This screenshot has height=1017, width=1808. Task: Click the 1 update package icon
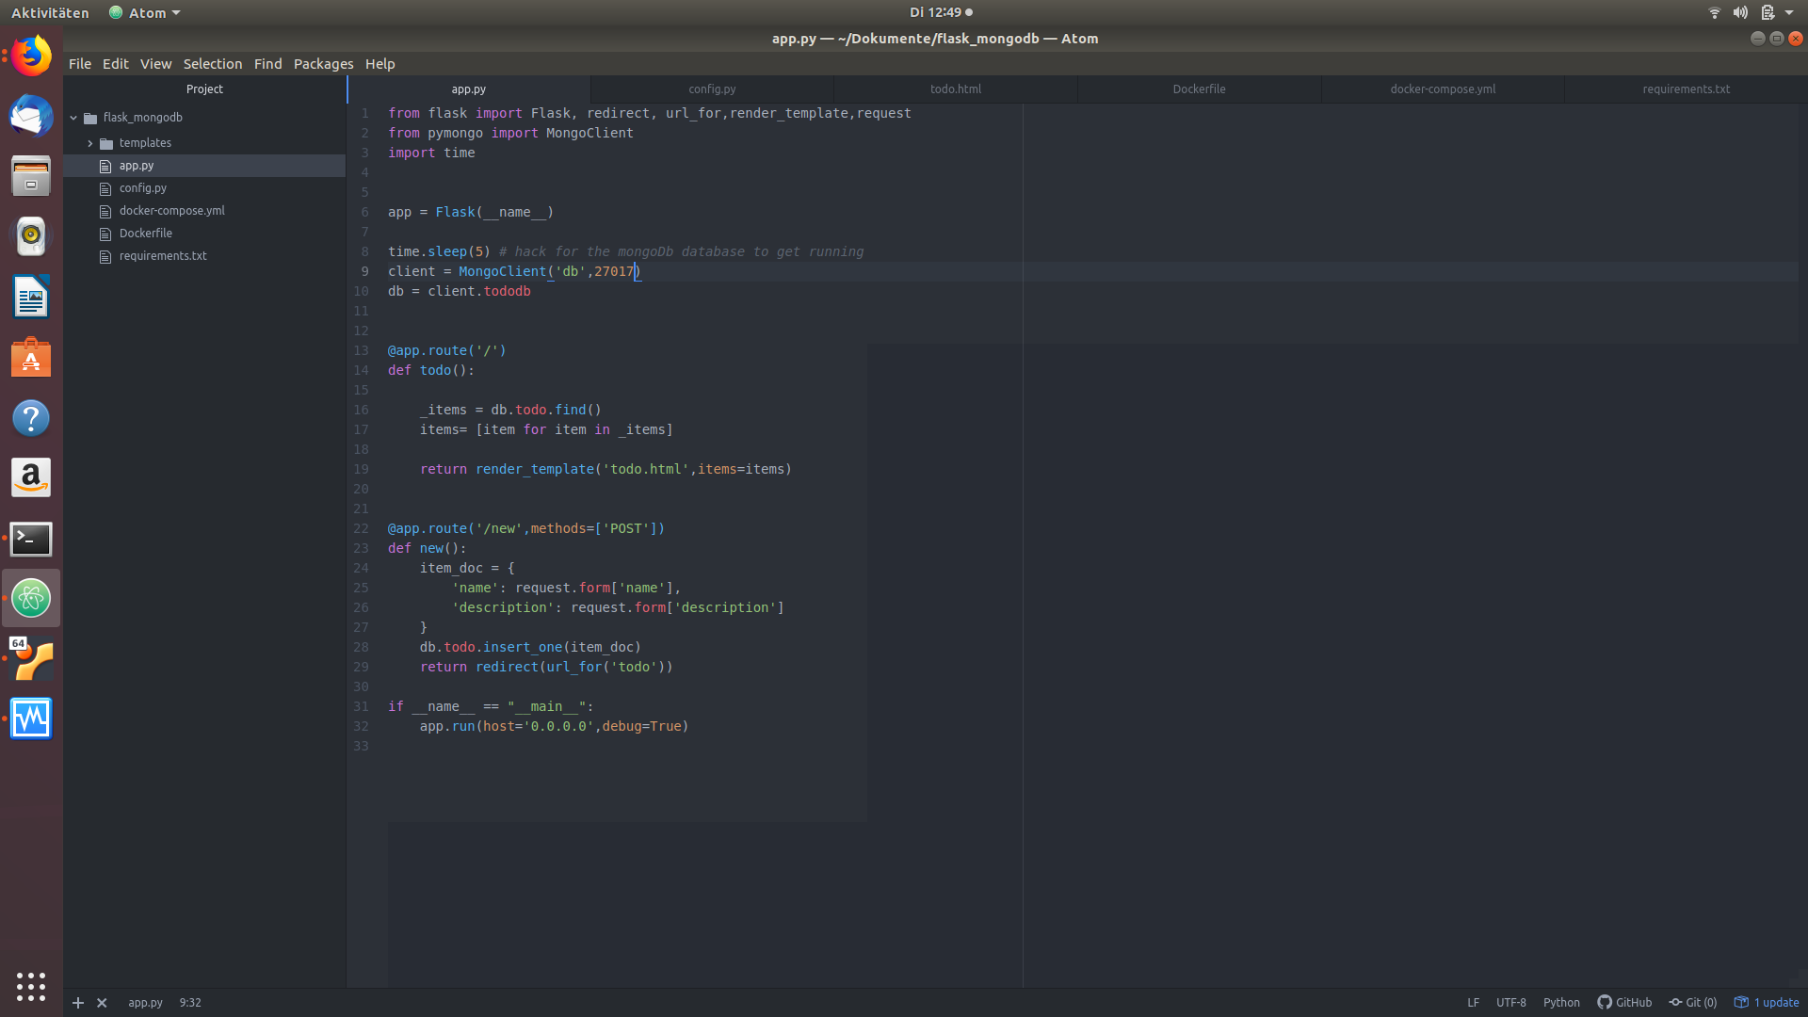click(1767, 1003)
